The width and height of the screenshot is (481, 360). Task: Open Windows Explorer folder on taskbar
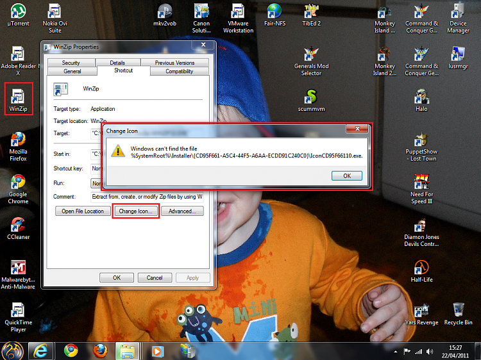pyautogui.click(x=128, y=351)
